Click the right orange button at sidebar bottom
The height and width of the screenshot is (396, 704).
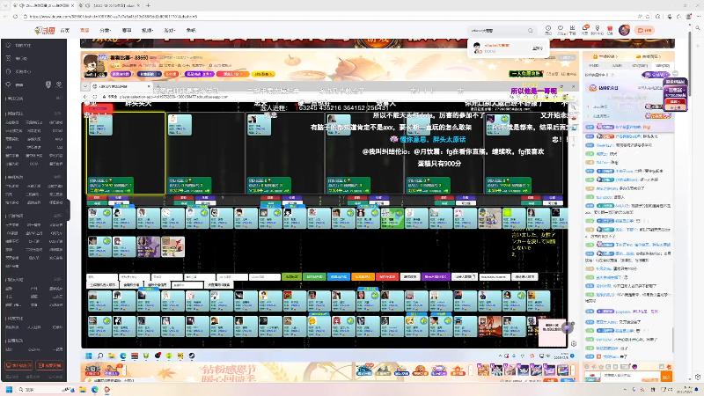(x=49, y=365)
